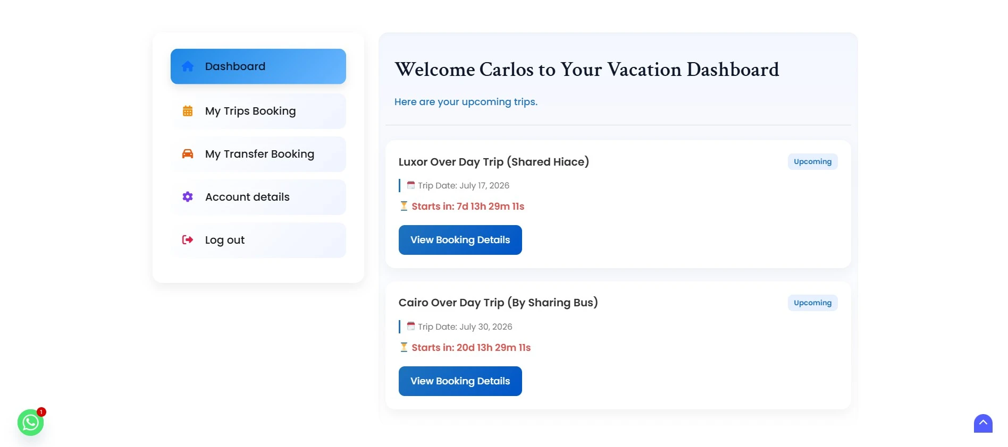This screenshot has width=1008, height=447.
Task: Click the car icon for Transfer Booking
Action: [188, 154]
